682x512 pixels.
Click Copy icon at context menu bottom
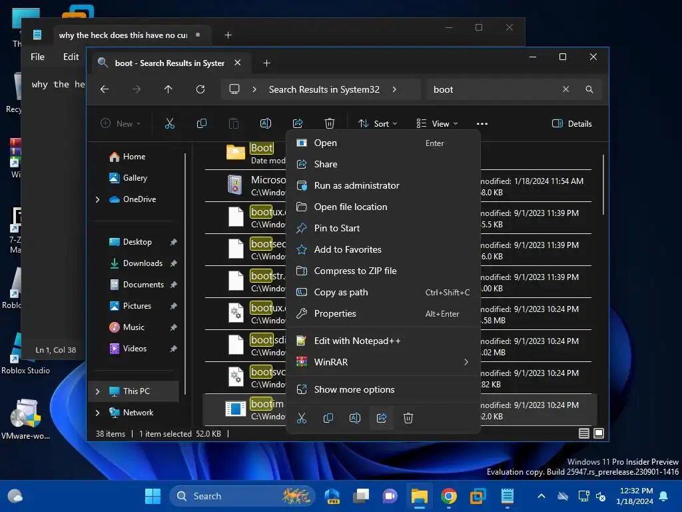(328, 418)
